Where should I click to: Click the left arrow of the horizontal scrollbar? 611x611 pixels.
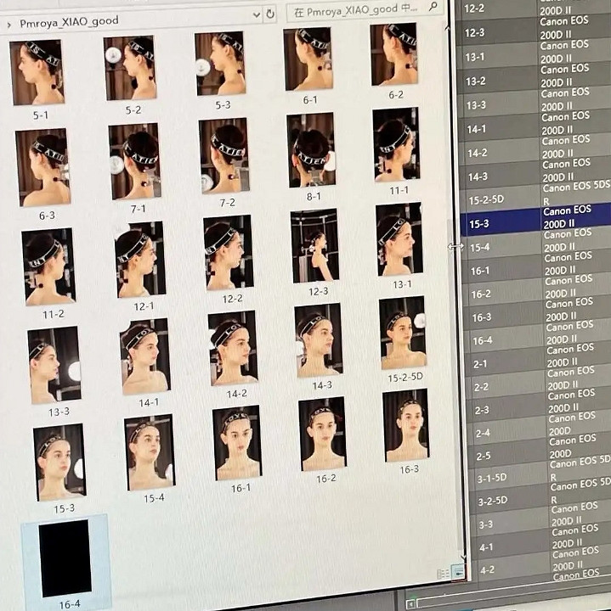(x=412, y=603)
